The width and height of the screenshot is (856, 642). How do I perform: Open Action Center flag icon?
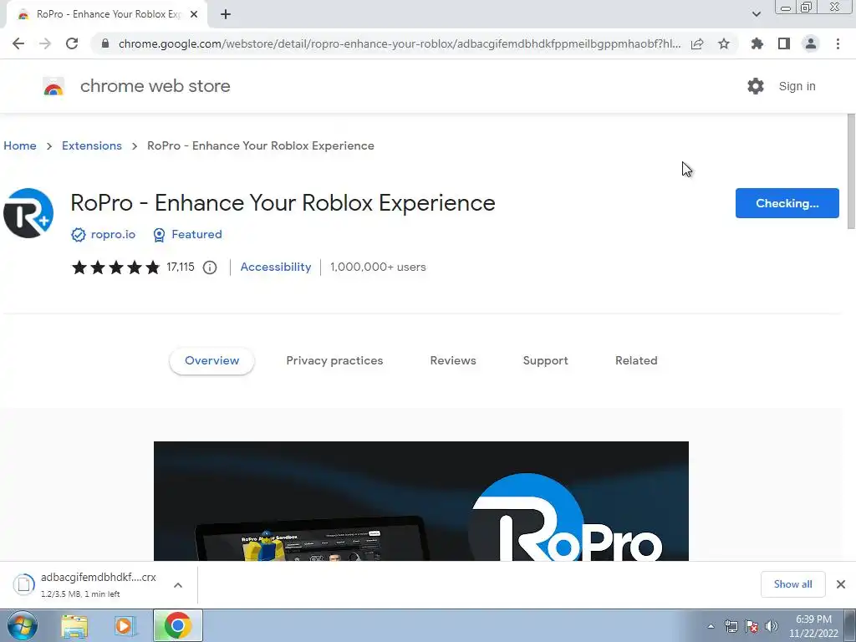[x=752, y=626]
